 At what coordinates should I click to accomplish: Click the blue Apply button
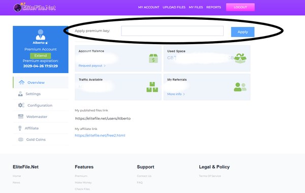242,32
